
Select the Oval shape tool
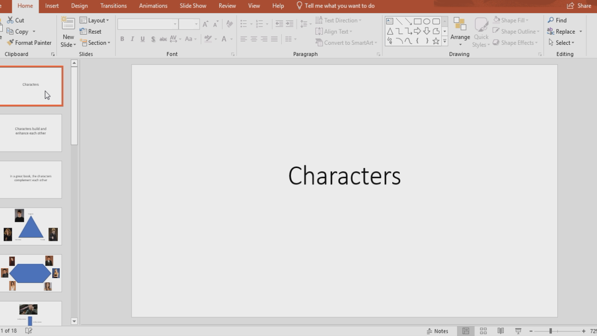(427, 21)
